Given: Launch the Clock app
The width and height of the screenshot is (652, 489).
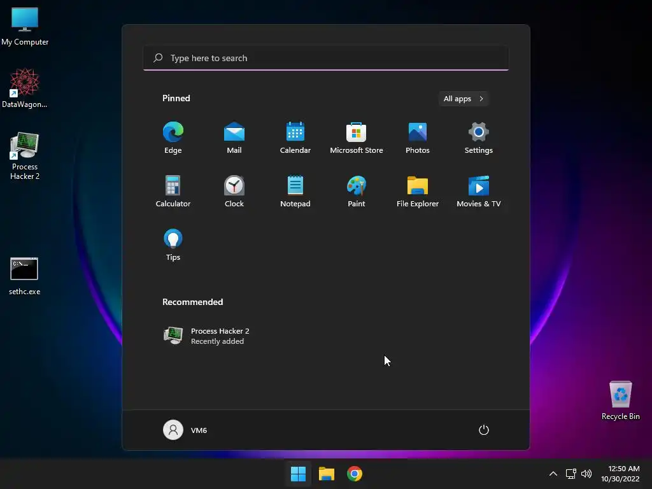Looking at the screenshot, I should click(234, 191).
